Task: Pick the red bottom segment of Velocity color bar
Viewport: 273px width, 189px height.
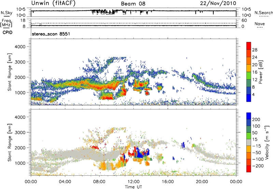Action: pyautogui.click(x=249, y=169)
